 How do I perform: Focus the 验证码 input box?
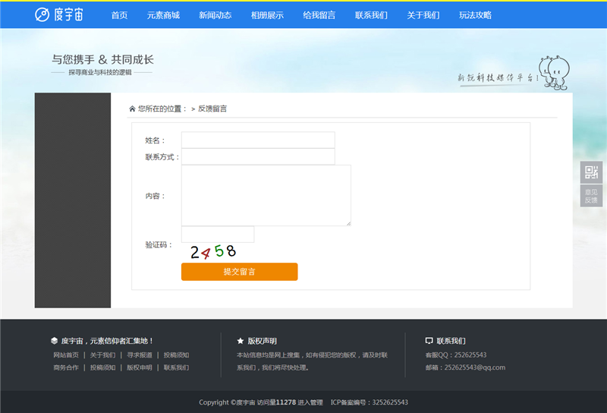pyautogui.click(x=218, y=234)
